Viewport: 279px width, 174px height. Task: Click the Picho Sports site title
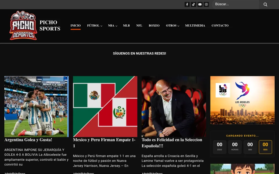click(50, 26)
